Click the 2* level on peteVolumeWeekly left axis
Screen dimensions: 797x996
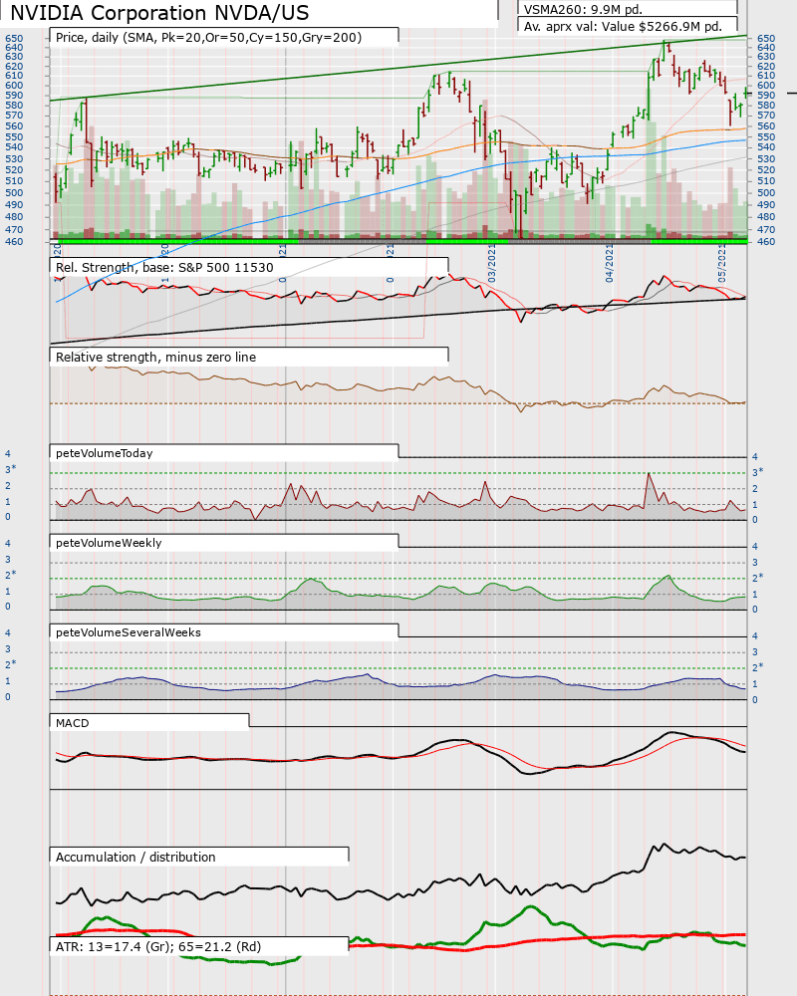pyautogui.click(x=11, y=575)
